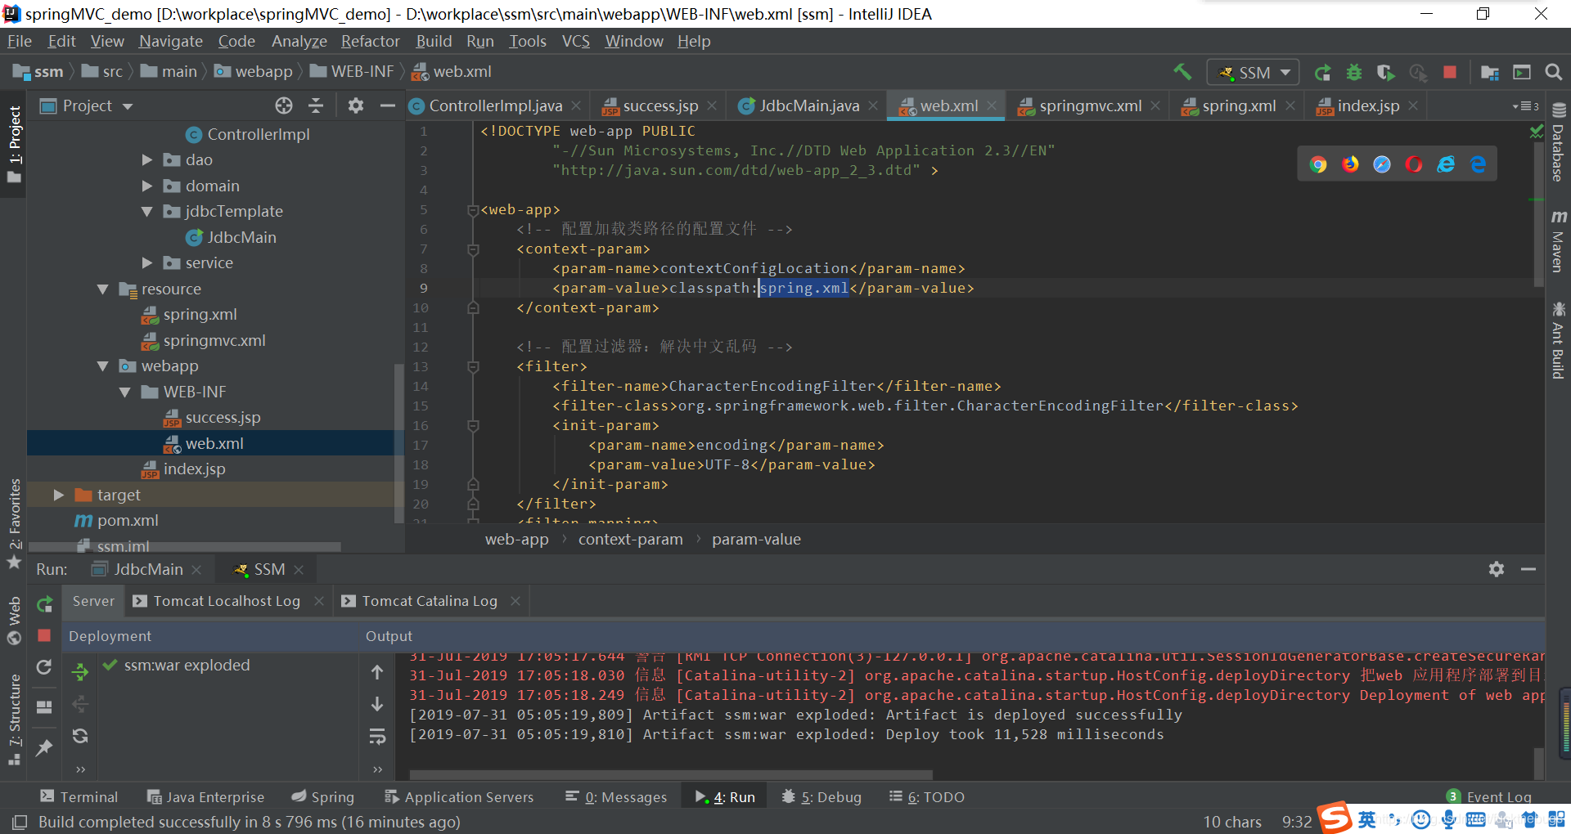The image size is (1571, 834).
Task: Click the Project tree vertical scrollbar
Action: tap(399, 442)
